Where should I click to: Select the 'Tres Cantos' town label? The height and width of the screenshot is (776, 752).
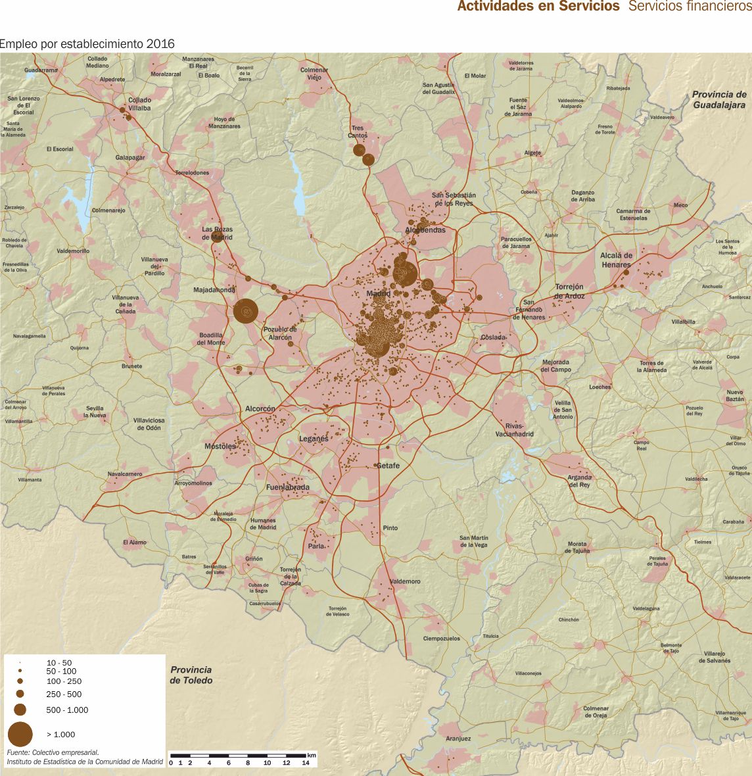[358, 132]
